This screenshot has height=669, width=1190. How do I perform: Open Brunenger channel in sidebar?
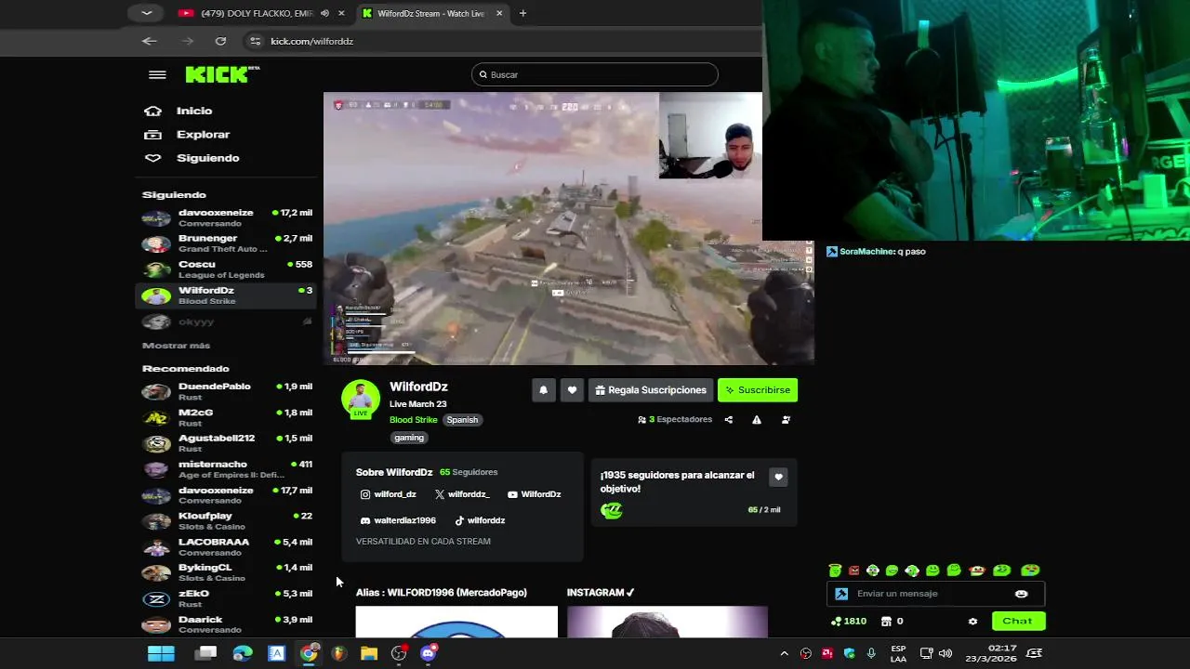point(227,243)
